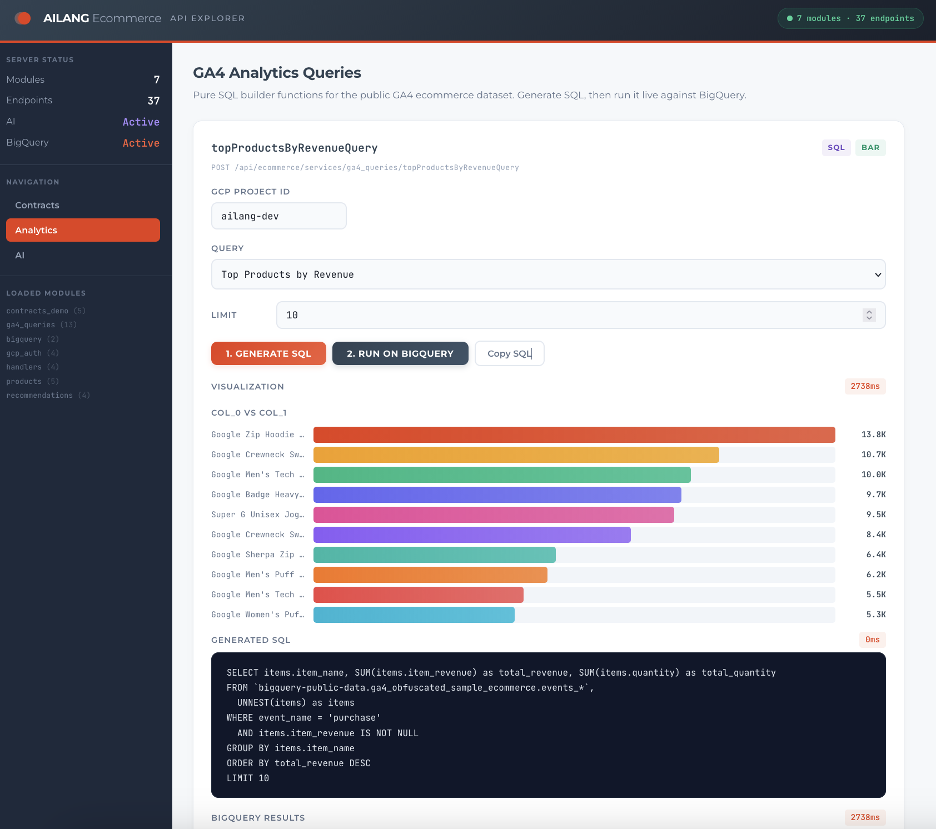Image resolution: width=936 pixels, height=829 pixels.
Task: Select Contracts in the navigation sidebar
Action: [x=37, y=205]
